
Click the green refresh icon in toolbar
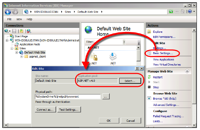coord(171,12)
